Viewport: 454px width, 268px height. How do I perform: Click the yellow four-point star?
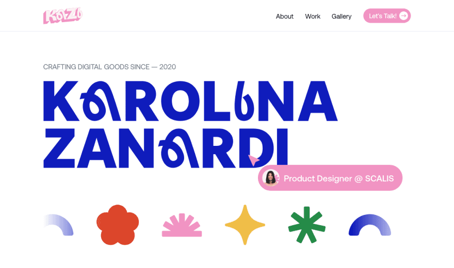click(245, 225)
